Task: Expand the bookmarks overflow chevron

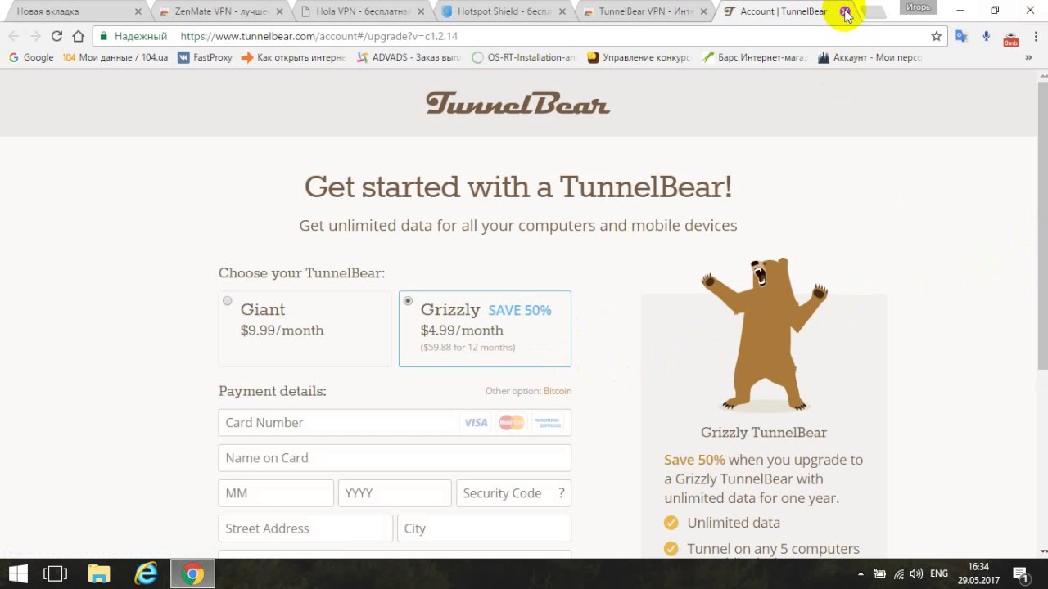Action: [1028, 57]
